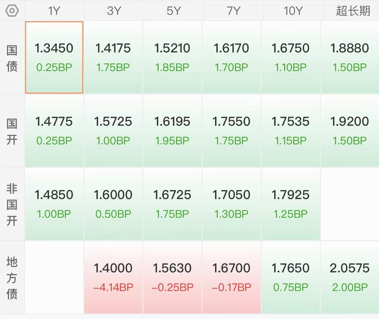This screenshot has height=319, width=379.
Task: Open the 地方债 row label
Action: click(12, 278)
